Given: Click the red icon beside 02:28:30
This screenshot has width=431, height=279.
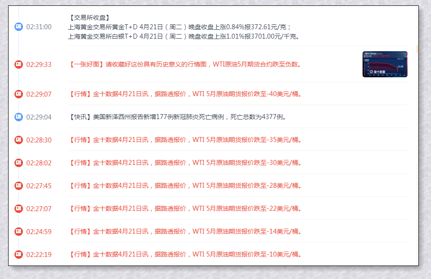Looking at the screenshot, I should (18, 140).
